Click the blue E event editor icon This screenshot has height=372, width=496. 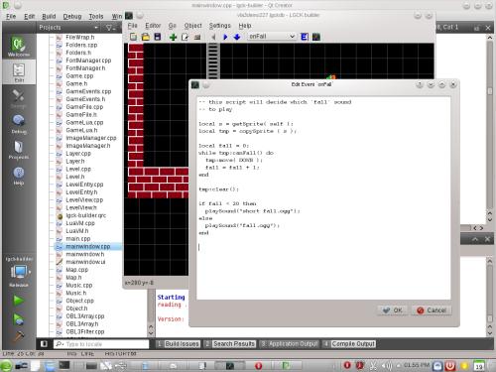305,37
